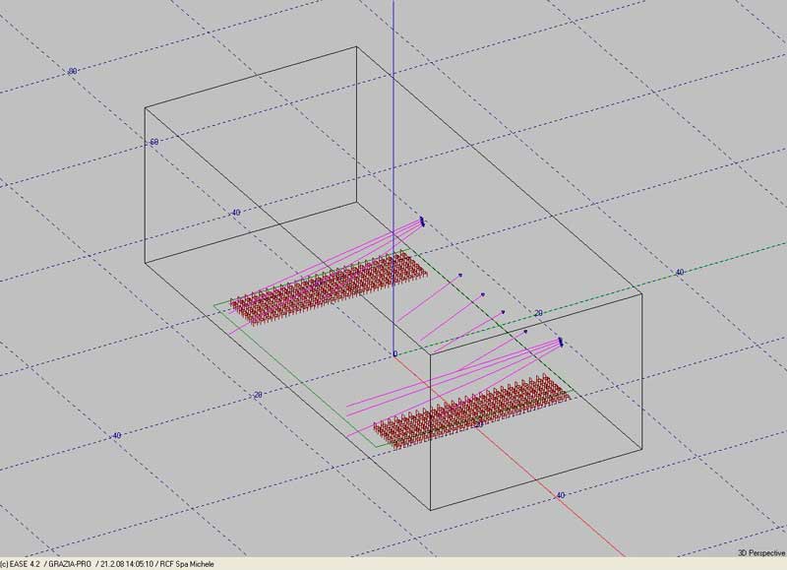Click the -20 grid label

pos(257,395)
